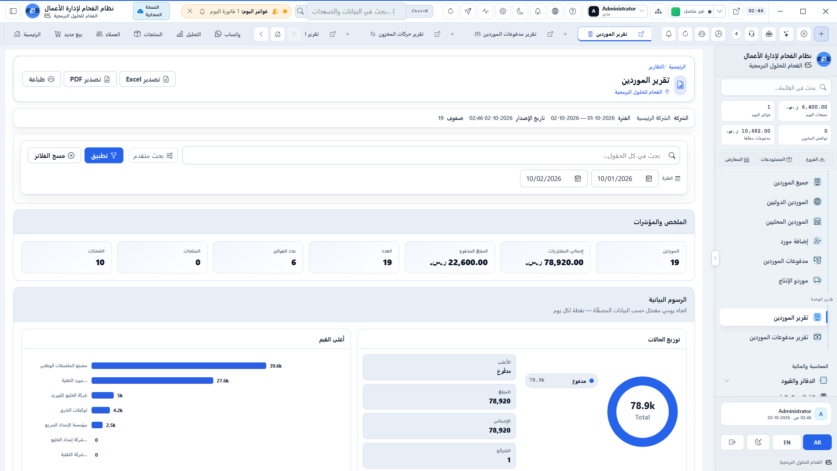Image resolution: width=837 pixels, height=471 pixels.
Task: Click the طباعة print button
Action: (x=41, y=79)
